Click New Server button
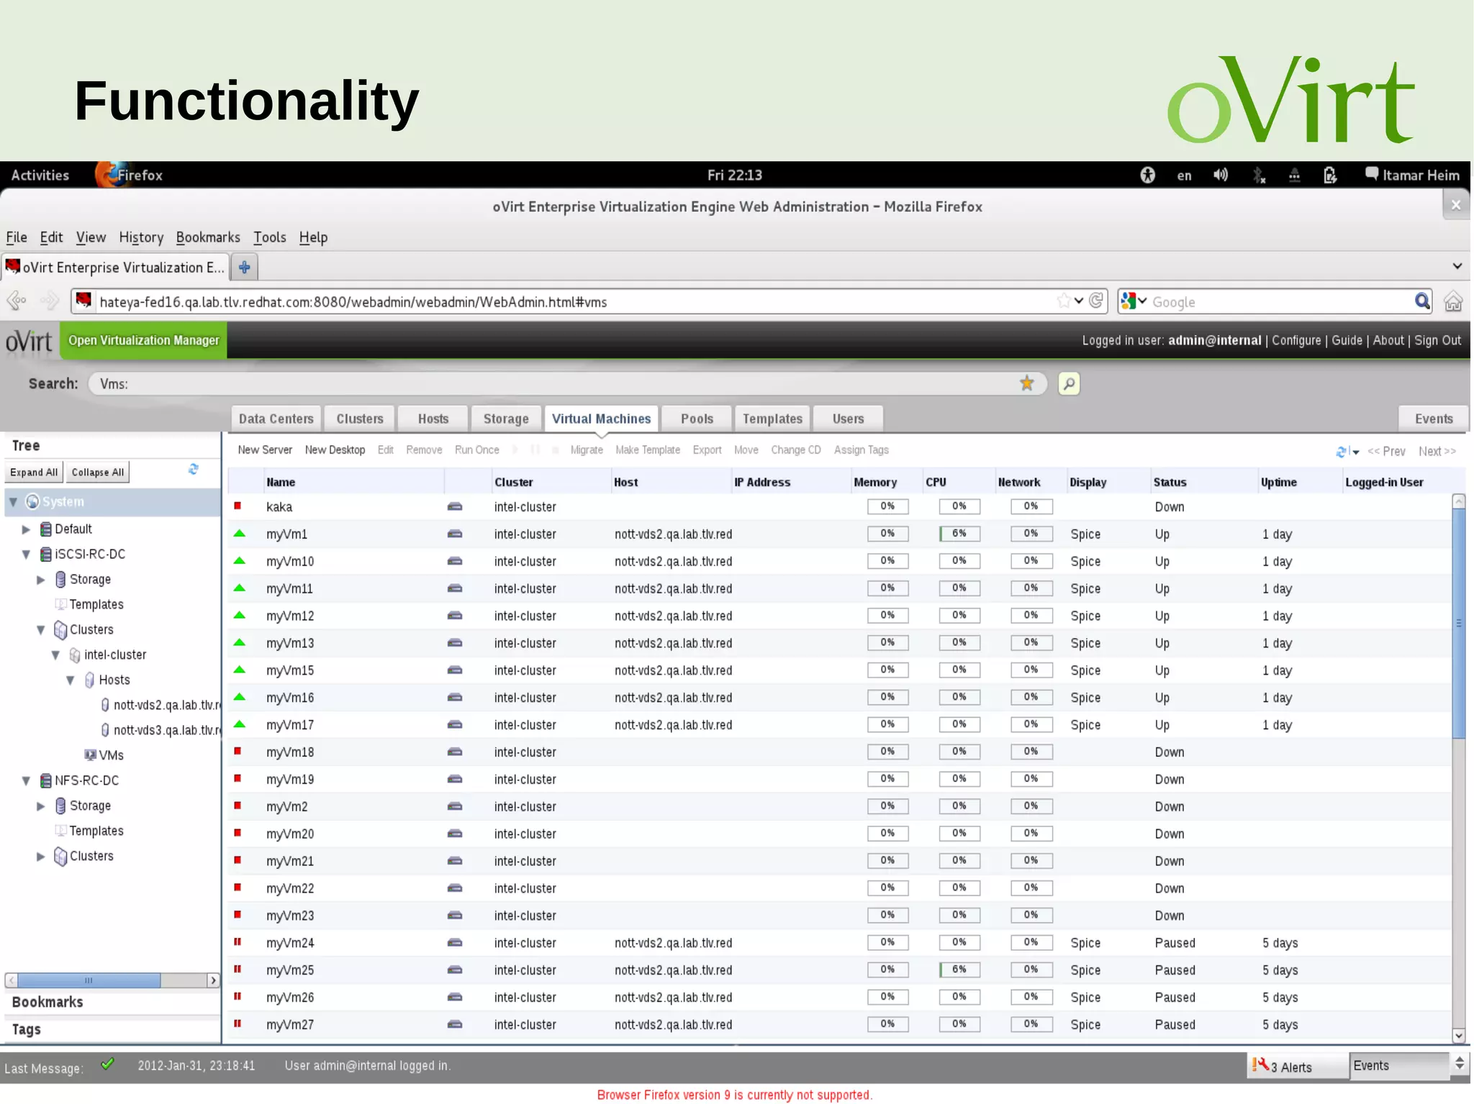Image resolution: width=1474 pixels, height=1104 pixels. pos(265,450)
